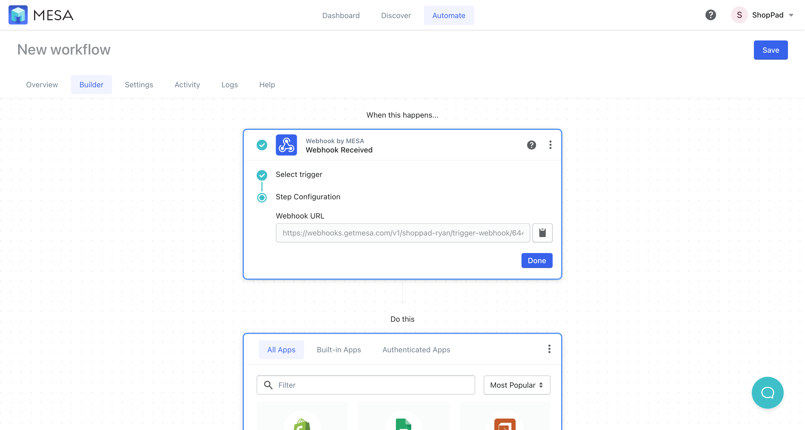
Task: Open Webhook Received step options menu
Action: click(x=550, y=145)
